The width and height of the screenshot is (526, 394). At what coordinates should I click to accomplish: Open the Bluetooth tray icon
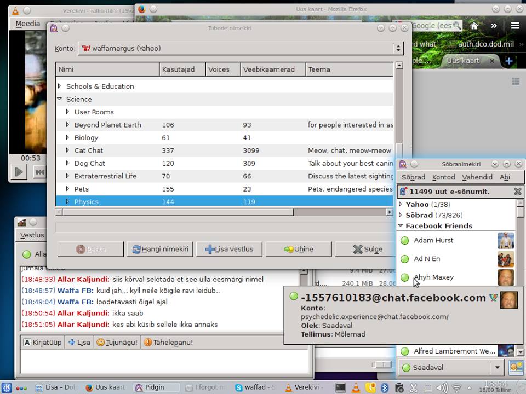click(x=385, y=387)
